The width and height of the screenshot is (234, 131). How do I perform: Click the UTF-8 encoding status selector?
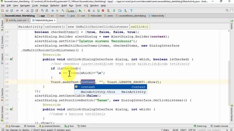[192, 130]
